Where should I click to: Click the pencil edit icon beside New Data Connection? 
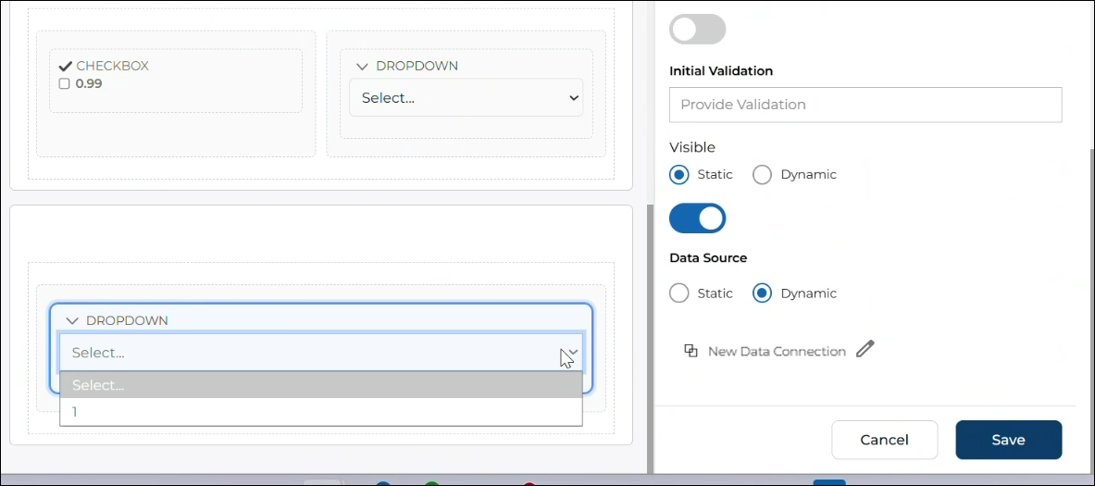point(865,349)
